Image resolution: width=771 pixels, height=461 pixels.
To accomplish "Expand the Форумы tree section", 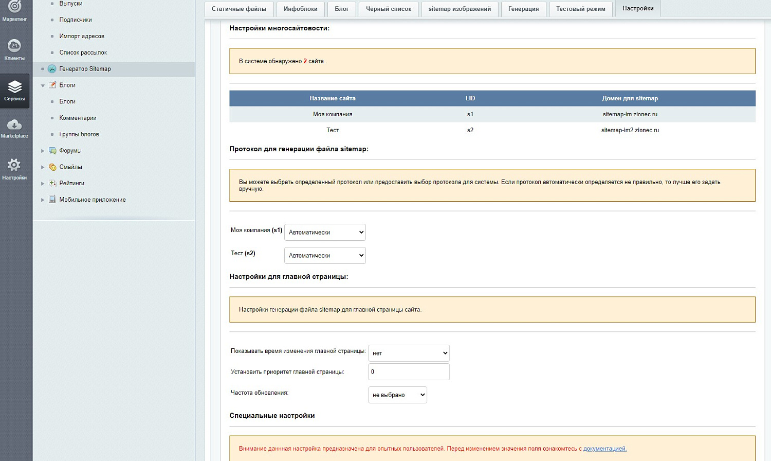I will [x=43, y=150].
